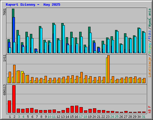This screenshot has height=120, width=153.
Task: Click the tall red KB bar for day 2
Action: click(14, 99)
